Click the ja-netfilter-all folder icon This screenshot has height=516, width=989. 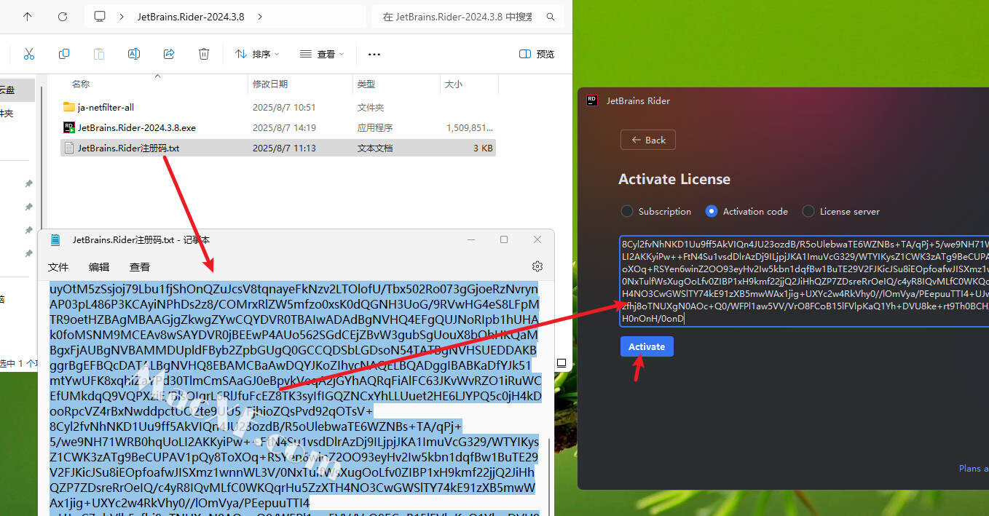click(x=69, y=107)
